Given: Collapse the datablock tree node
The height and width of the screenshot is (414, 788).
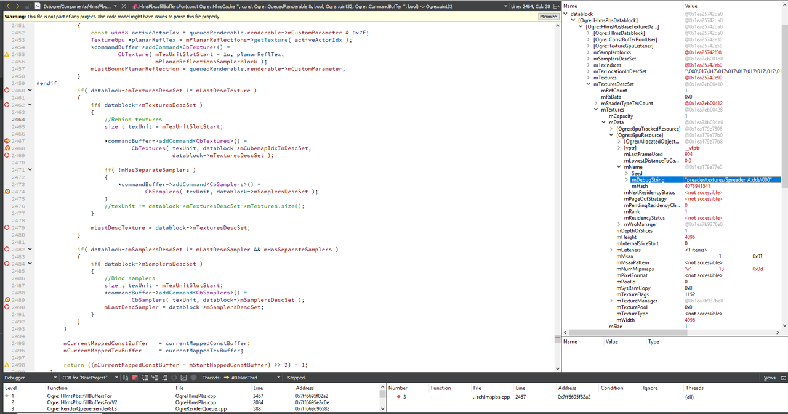Looking at the screenshot, I should click(x=566, y=13).
